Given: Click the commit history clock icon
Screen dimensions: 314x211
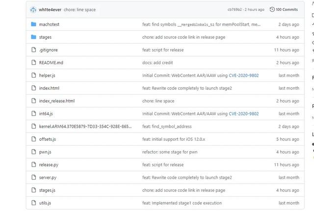Looking at the screenshot, I should tap(272, 9).
